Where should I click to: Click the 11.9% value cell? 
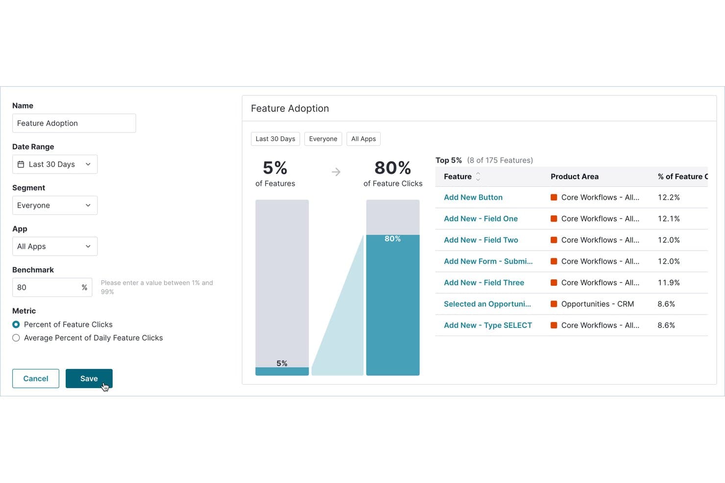coord(669,283)
